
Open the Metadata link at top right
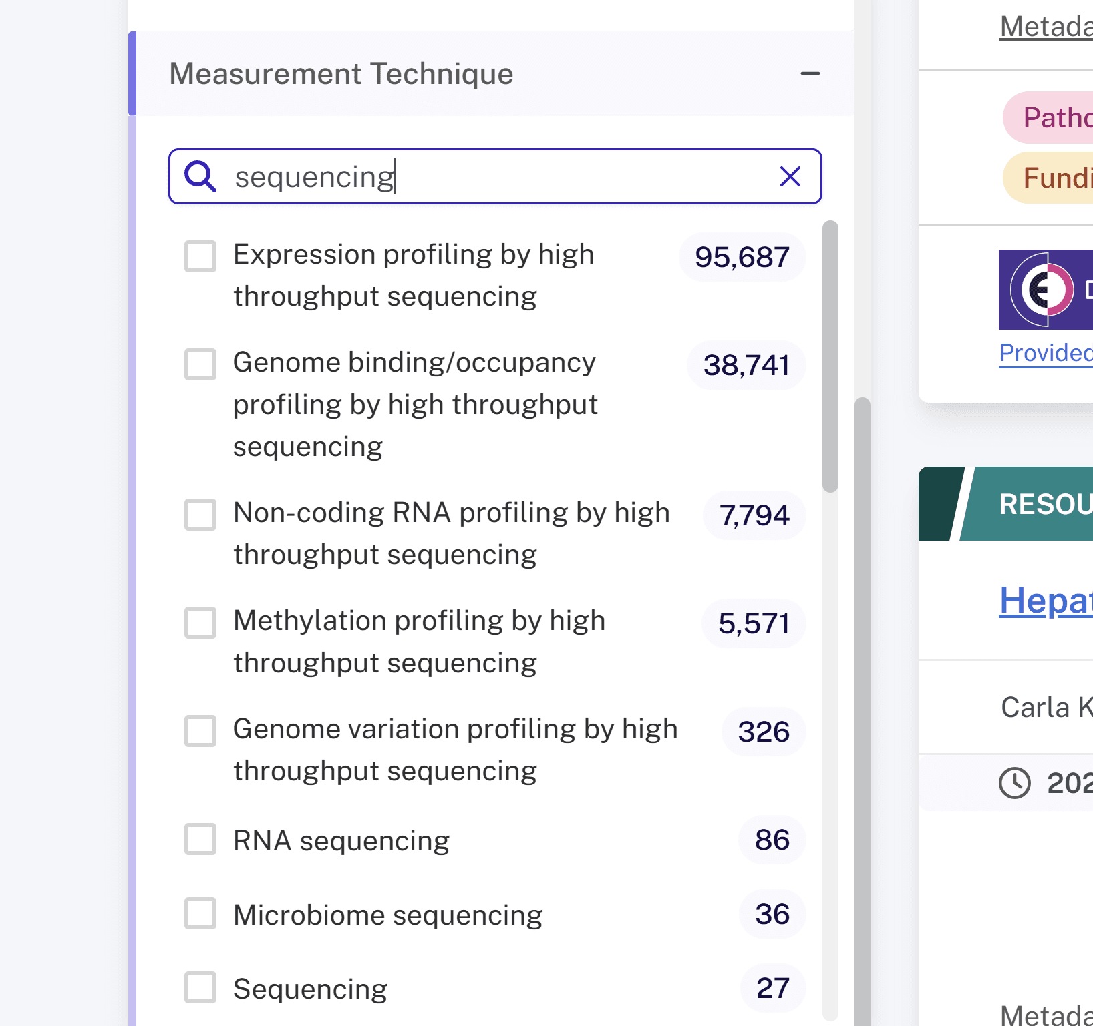coord(1046,27)
